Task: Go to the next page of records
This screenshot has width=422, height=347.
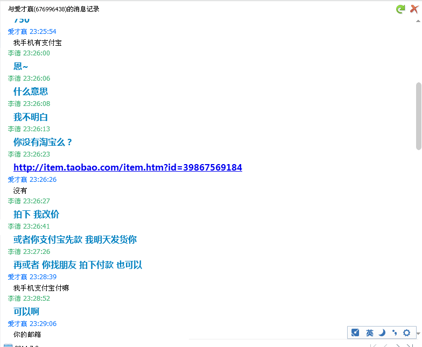Action: pos(397,345)
